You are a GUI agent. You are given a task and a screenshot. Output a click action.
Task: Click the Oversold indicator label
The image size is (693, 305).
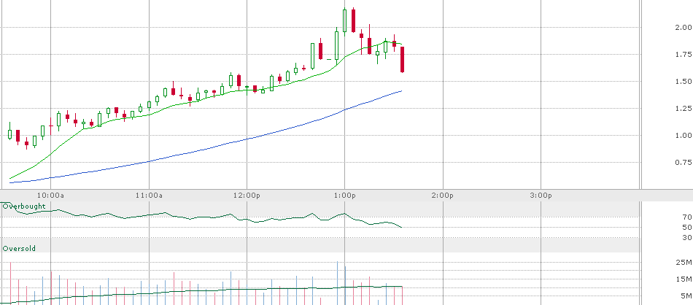19,248
